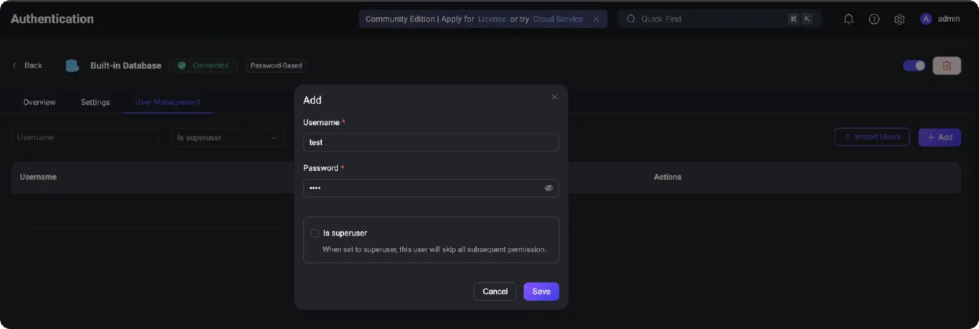The height and width of the screenshot is (329, 979).
Task: Dismiss the Community Edition banner
Action: [596, 19]
